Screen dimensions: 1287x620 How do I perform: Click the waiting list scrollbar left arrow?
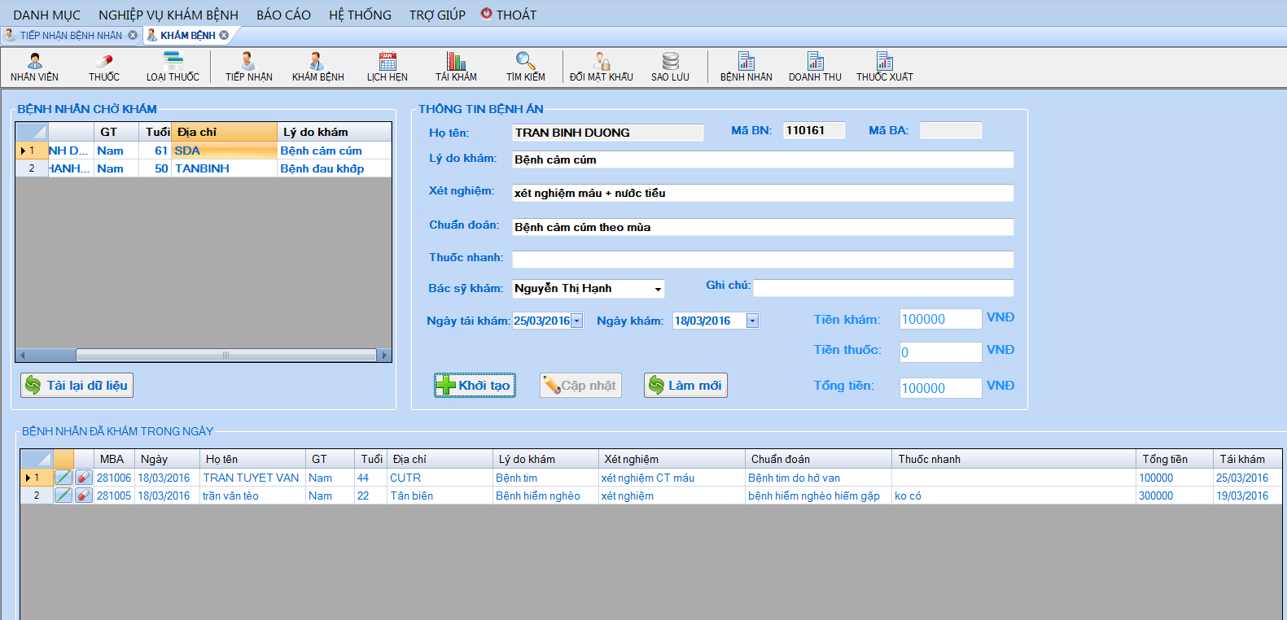click(x=23, y=356)
